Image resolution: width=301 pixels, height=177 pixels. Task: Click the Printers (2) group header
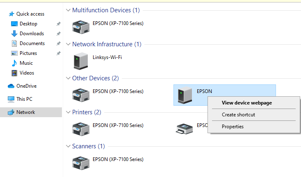[87, 112]
